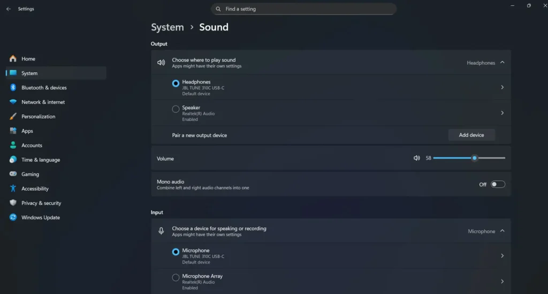Click the 'Realtek(R) Audio' label under Speaker
The width and height of the screenshot is (548, 294).
click(x=198, y=114)
